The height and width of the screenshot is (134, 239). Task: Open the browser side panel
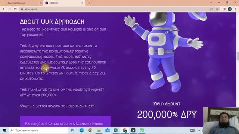[224, 9]
